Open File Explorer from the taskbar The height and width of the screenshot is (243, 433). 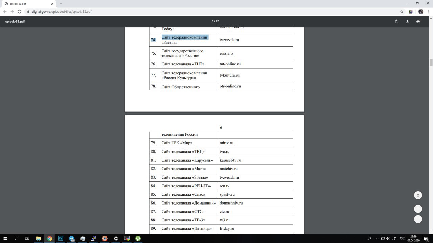click(38, 238)
